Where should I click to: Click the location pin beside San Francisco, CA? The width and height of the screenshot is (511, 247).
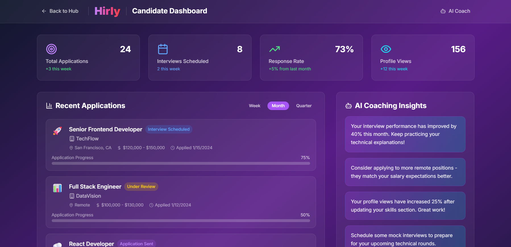(x=71, y=148)
